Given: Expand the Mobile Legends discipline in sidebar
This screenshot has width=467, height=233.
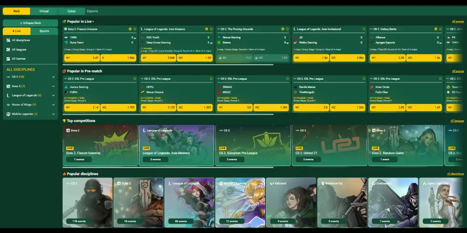Looking at the screenshot, I should [x=53, y=114].
